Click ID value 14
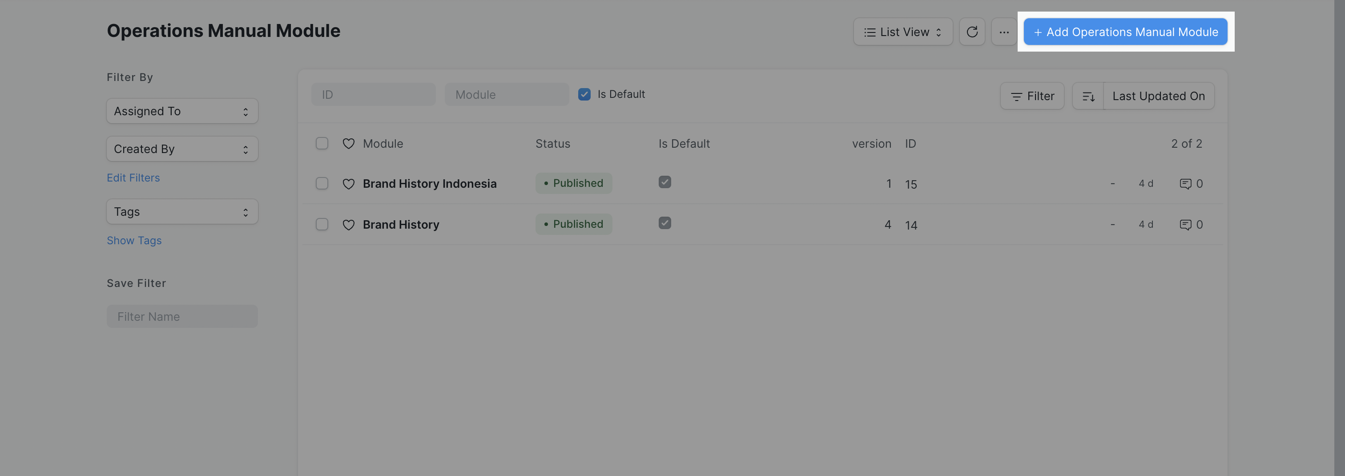Screen dimensions: 1345x476 pyautogui.click(x=910, y=225)
